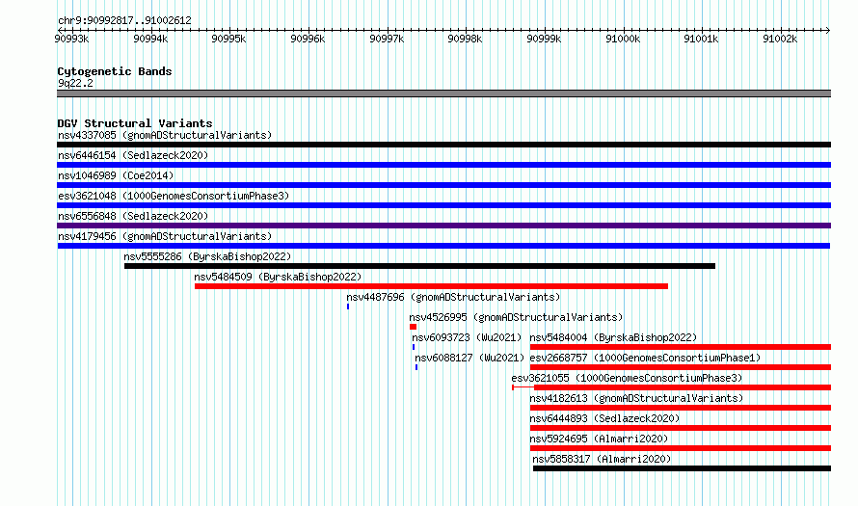Open the nsv6444893 (Sedlazeck2020) label
The width and height of the screenshot is (858, 506).
(604, 418)
